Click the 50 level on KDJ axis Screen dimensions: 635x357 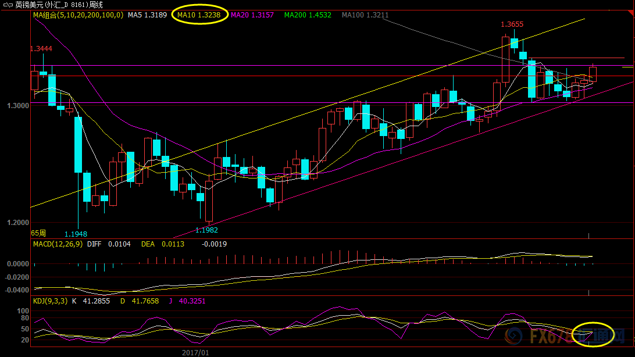25,329
